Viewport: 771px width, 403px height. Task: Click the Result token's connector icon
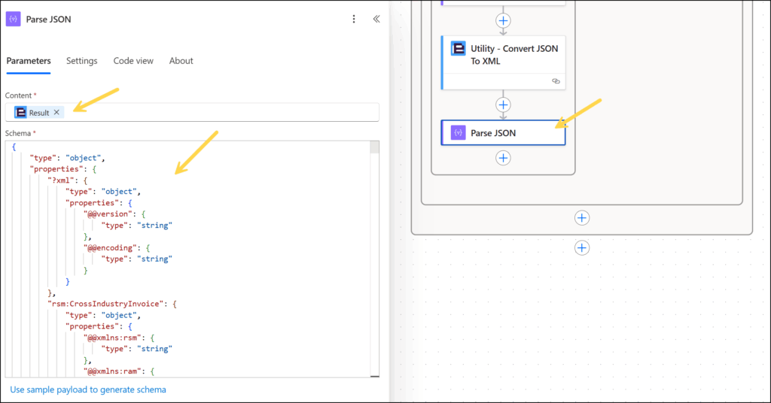(20, 113)
